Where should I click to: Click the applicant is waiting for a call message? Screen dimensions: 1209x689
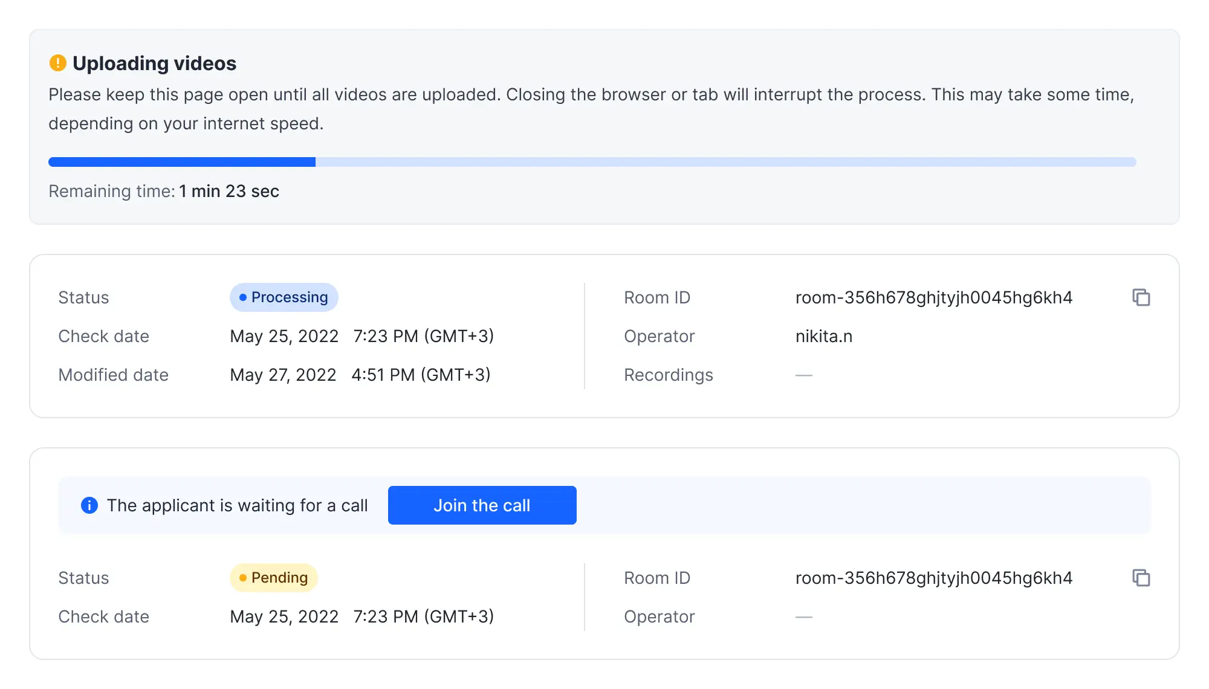pyautogui.click(x=237, y=505)
